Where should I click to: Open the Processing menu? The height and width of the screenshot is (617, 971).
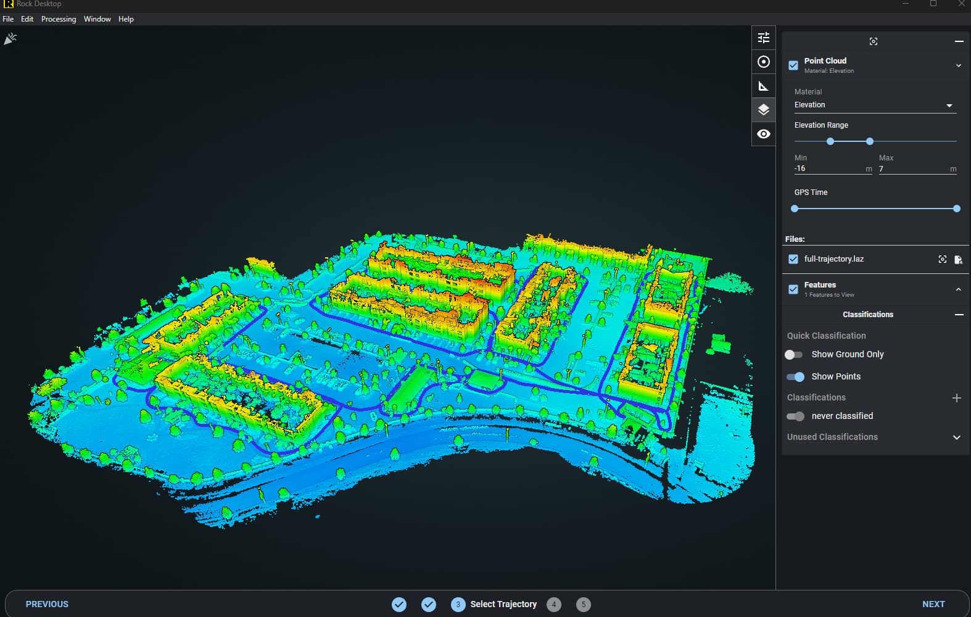pos(59,19)
